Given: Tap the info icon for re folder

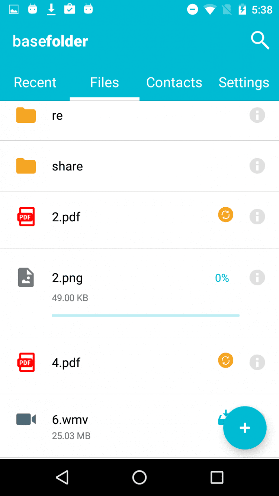Looking at the screenshot, I should 257,115.
